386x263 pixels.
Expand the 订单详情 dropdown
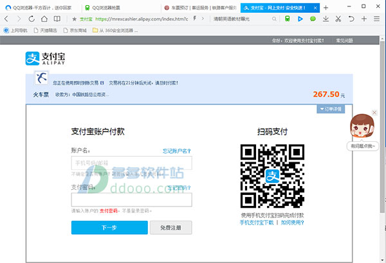point(331,109)
